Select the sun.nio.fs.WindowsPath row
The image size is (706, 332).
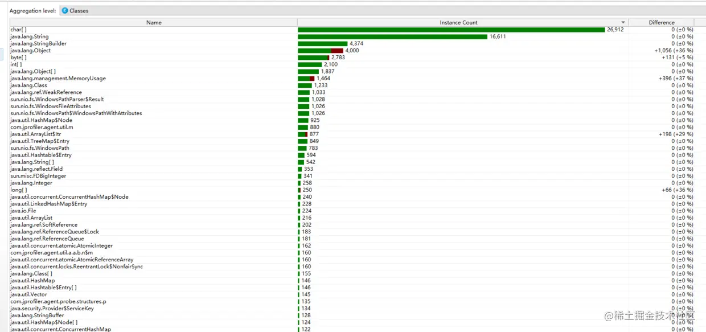point(352,148)
